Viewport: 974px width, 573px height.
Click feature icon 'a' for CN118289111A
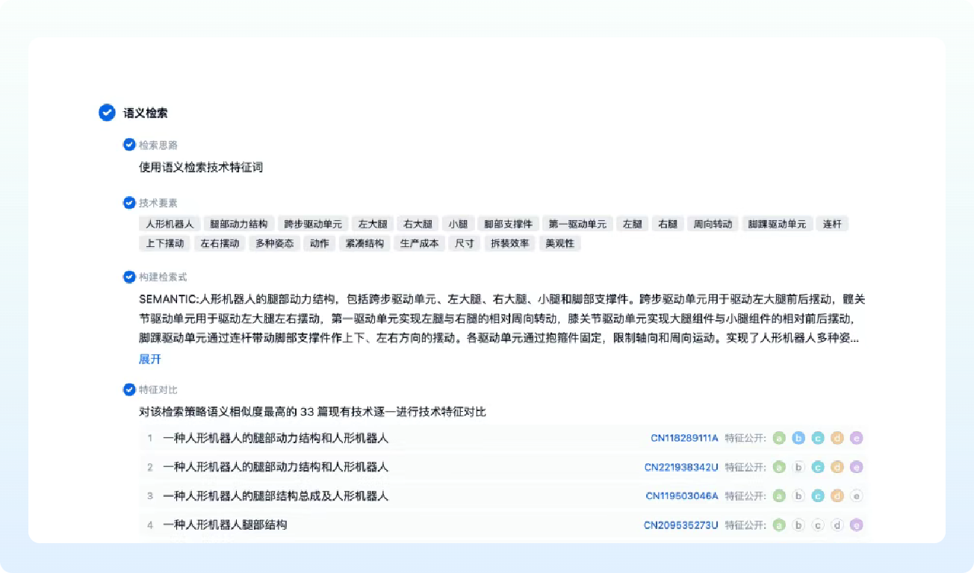779,438
